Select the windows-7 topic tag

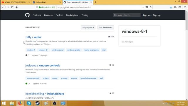[x=31, y=50]
